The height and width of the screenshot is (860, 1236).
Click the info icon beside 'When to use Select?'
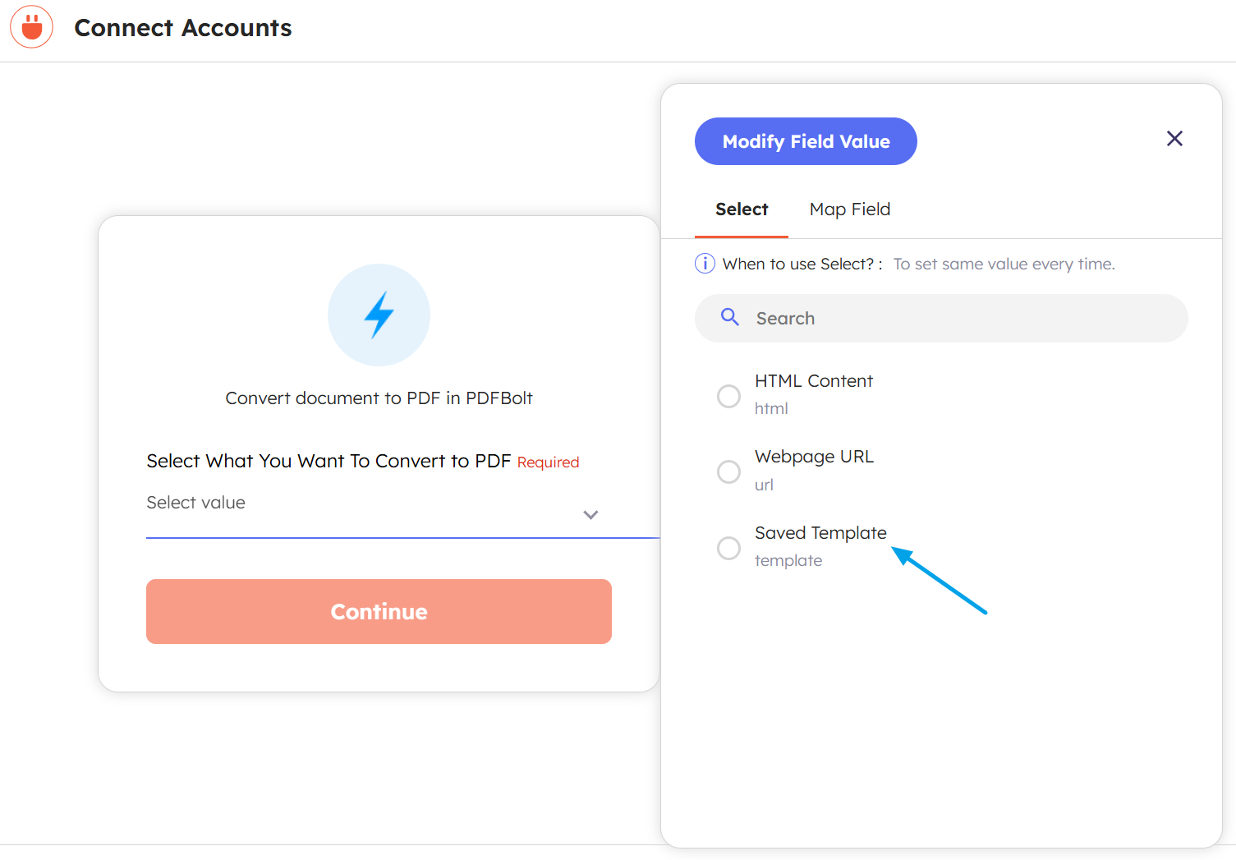click(x=705, y=264)
